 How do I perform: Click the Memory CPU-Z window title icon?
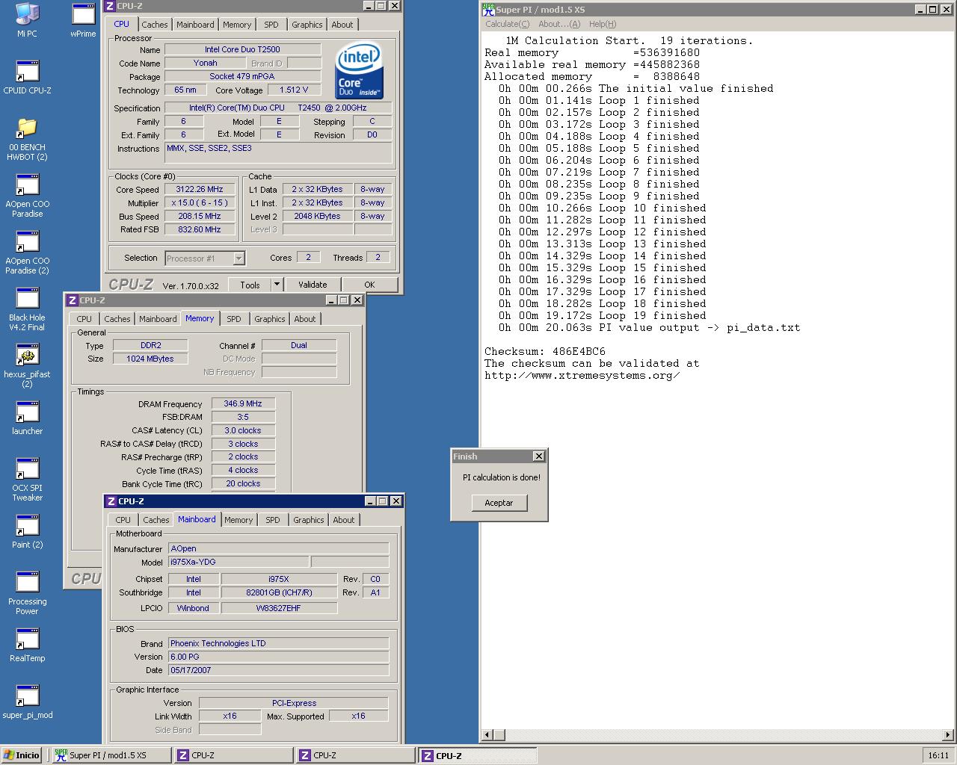click(x=73, y=300)
